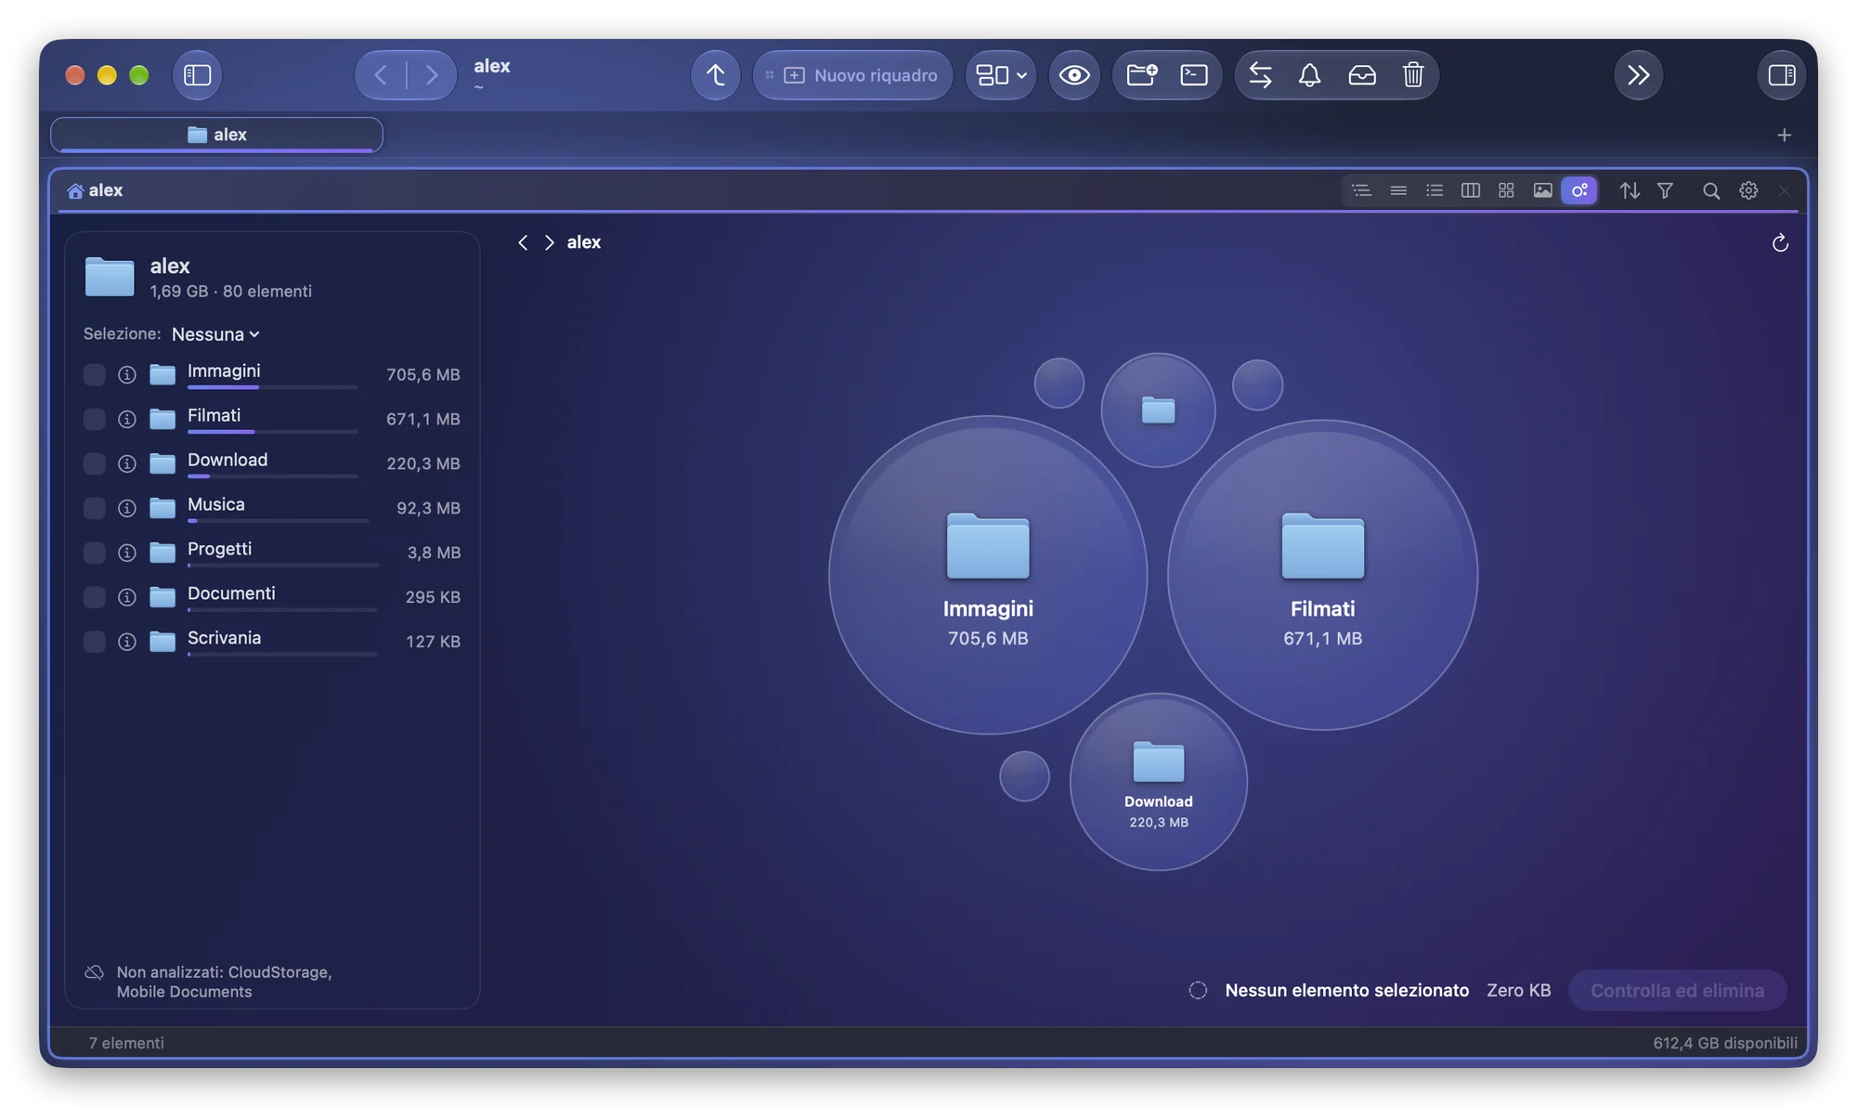Show info for Documenti folder

click(127, 598)
